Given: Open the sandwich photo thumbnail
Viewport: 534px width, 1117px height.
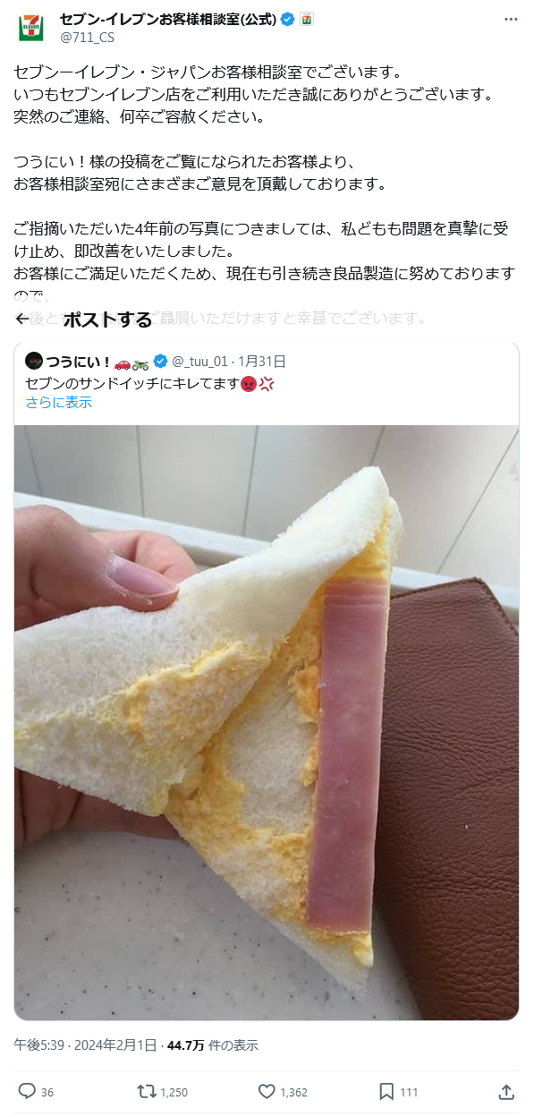Looking at the screenshot, I should pyautogui.click(x=267, y=722).
